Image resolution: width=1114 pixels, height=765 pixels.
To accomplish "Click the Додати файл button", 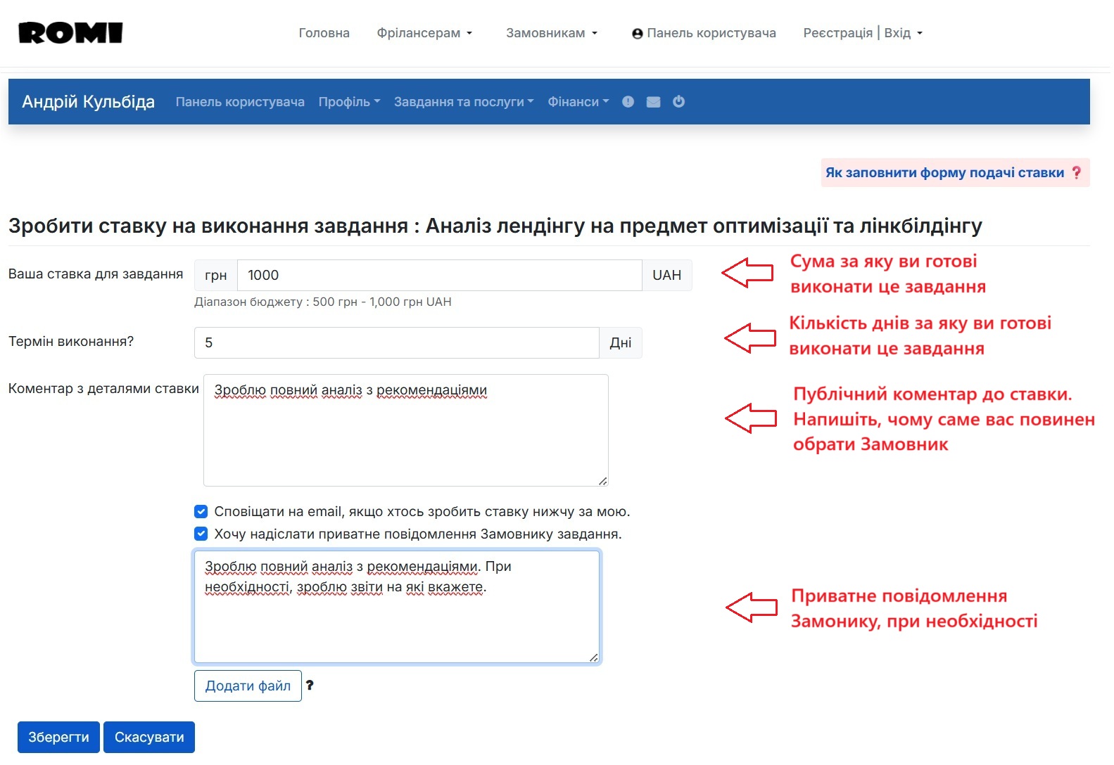I will pos(248,686).
